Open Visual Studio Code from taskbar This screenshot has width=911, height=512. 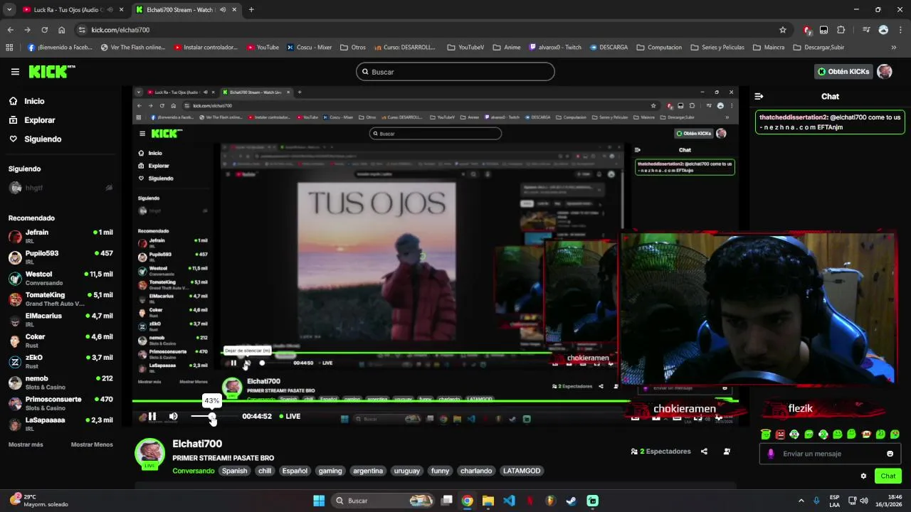point(509,501)
